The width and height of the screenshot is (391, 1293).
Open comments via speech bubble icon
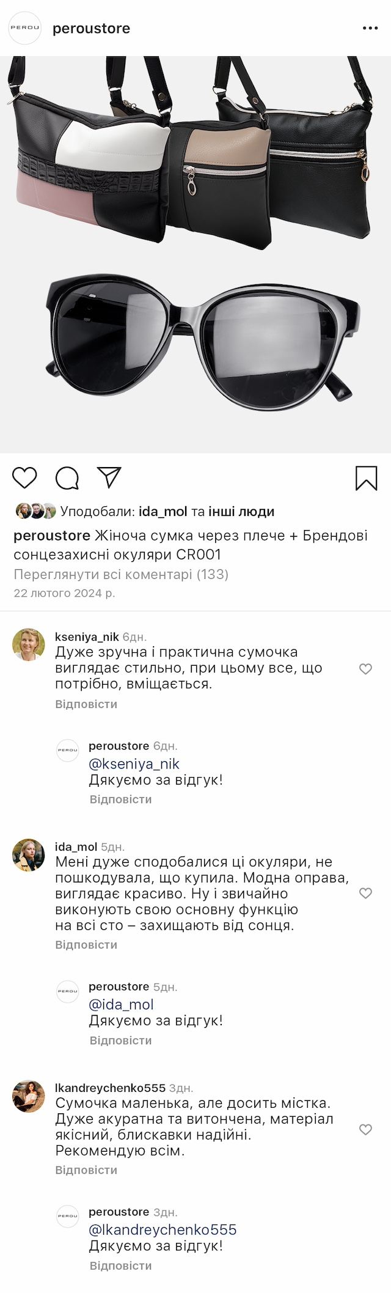click(67, 478)
